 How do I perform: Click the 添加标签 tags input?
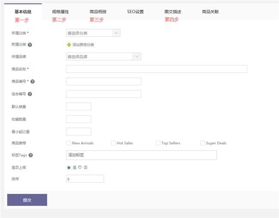(141, 155)
